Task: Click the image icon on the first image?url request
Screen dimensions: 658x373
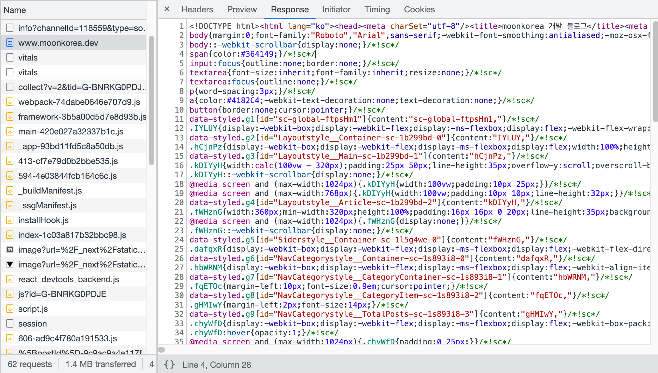Action: tap(10, 249)
